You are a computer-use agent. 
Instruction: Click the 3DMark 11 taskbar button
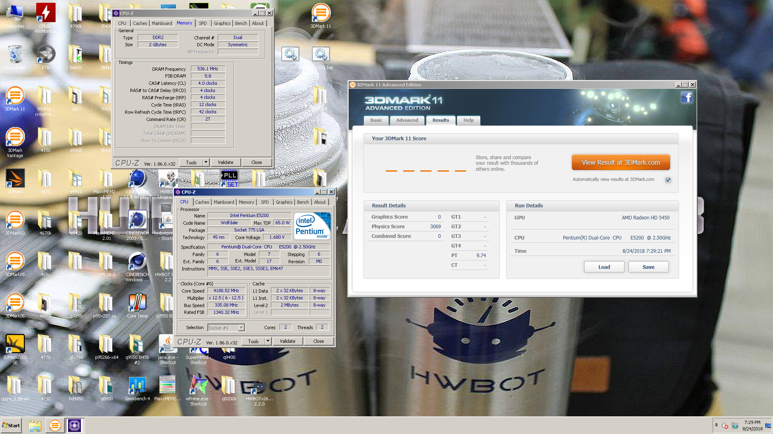point(55,425)
